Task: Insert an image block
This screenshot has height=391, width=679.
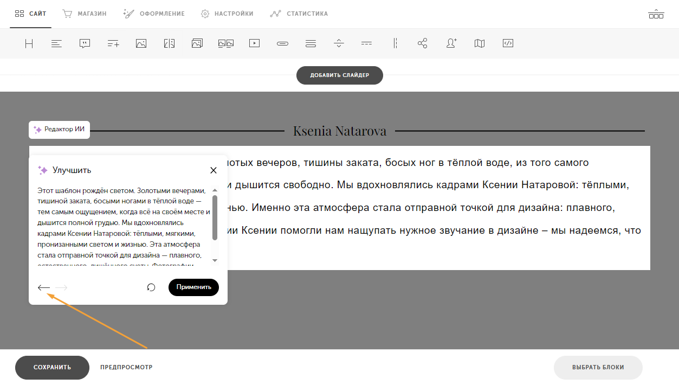Action: (141, 43)
